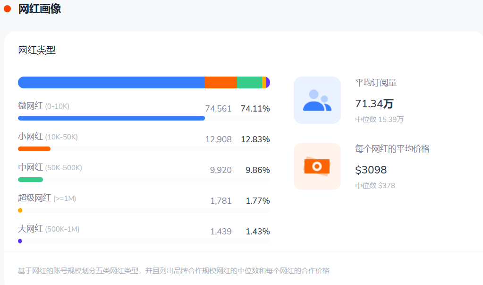The image size is (483, 285).
Task: Click the 中网红 (50K-500K) label
Action: tap(50, 167)
